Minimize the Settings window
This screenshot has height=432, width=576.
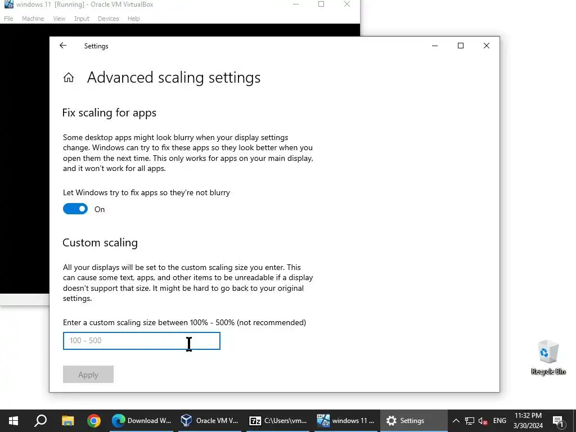pos(435,46)
